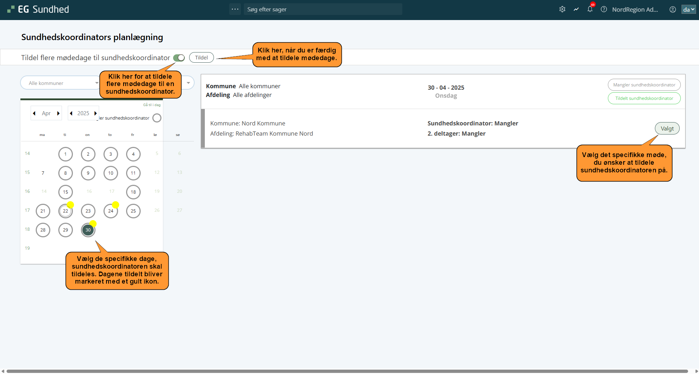699x374 pixels.
Task: Go to previous month arrow
Action: coord(34,113)
